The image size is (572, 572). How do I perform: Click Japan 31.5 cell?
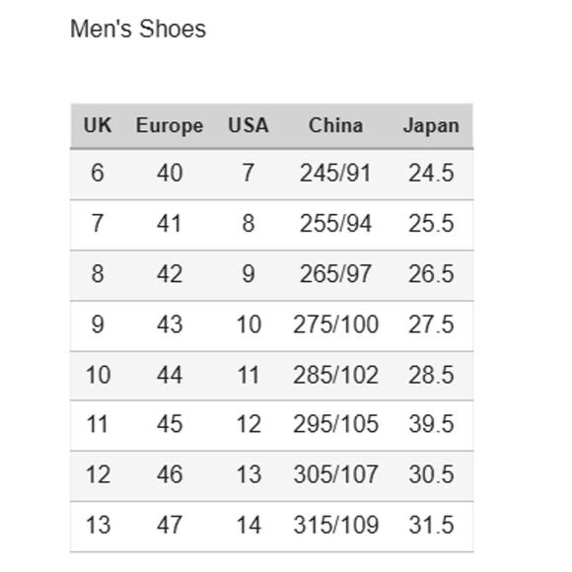click(x=431, y=526)
